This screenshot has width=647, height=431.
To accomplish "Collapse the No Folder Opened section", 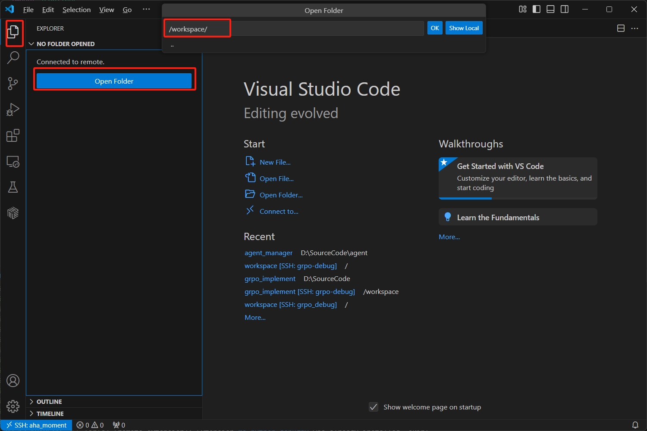I will 65,44.
